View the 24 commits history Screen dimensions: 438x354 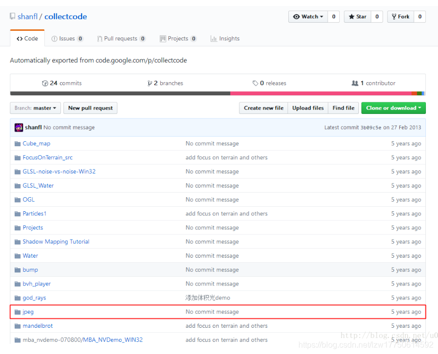point(61,83)
